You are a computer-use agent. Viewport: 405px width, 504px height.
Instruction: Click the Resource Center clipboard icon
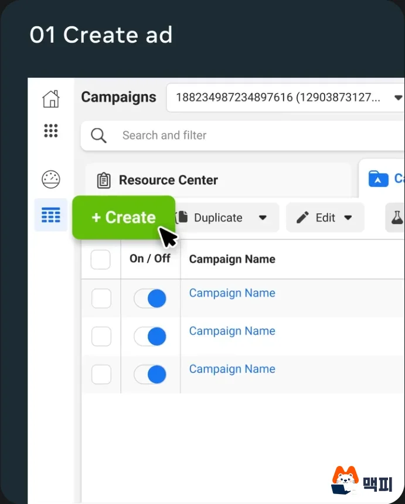point(104,180)
